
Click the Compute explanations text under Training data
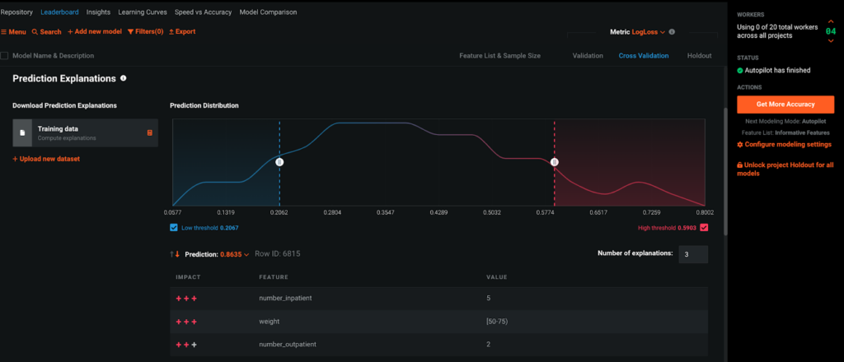click(x=67, y=138)
